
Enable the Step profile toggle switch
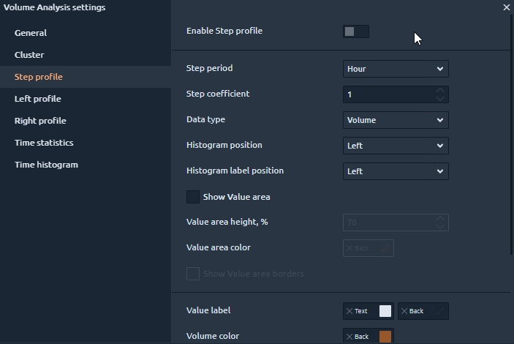(355, 31)
